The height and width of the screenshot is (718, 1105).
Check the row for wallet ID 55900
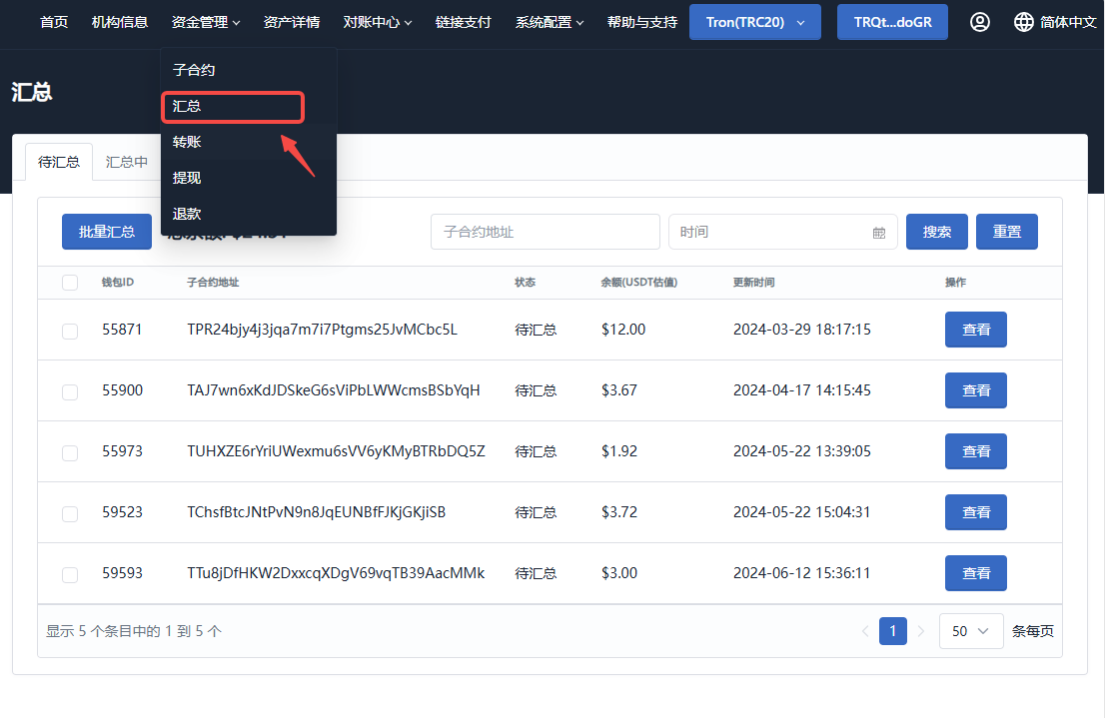(x=70, y=391)
